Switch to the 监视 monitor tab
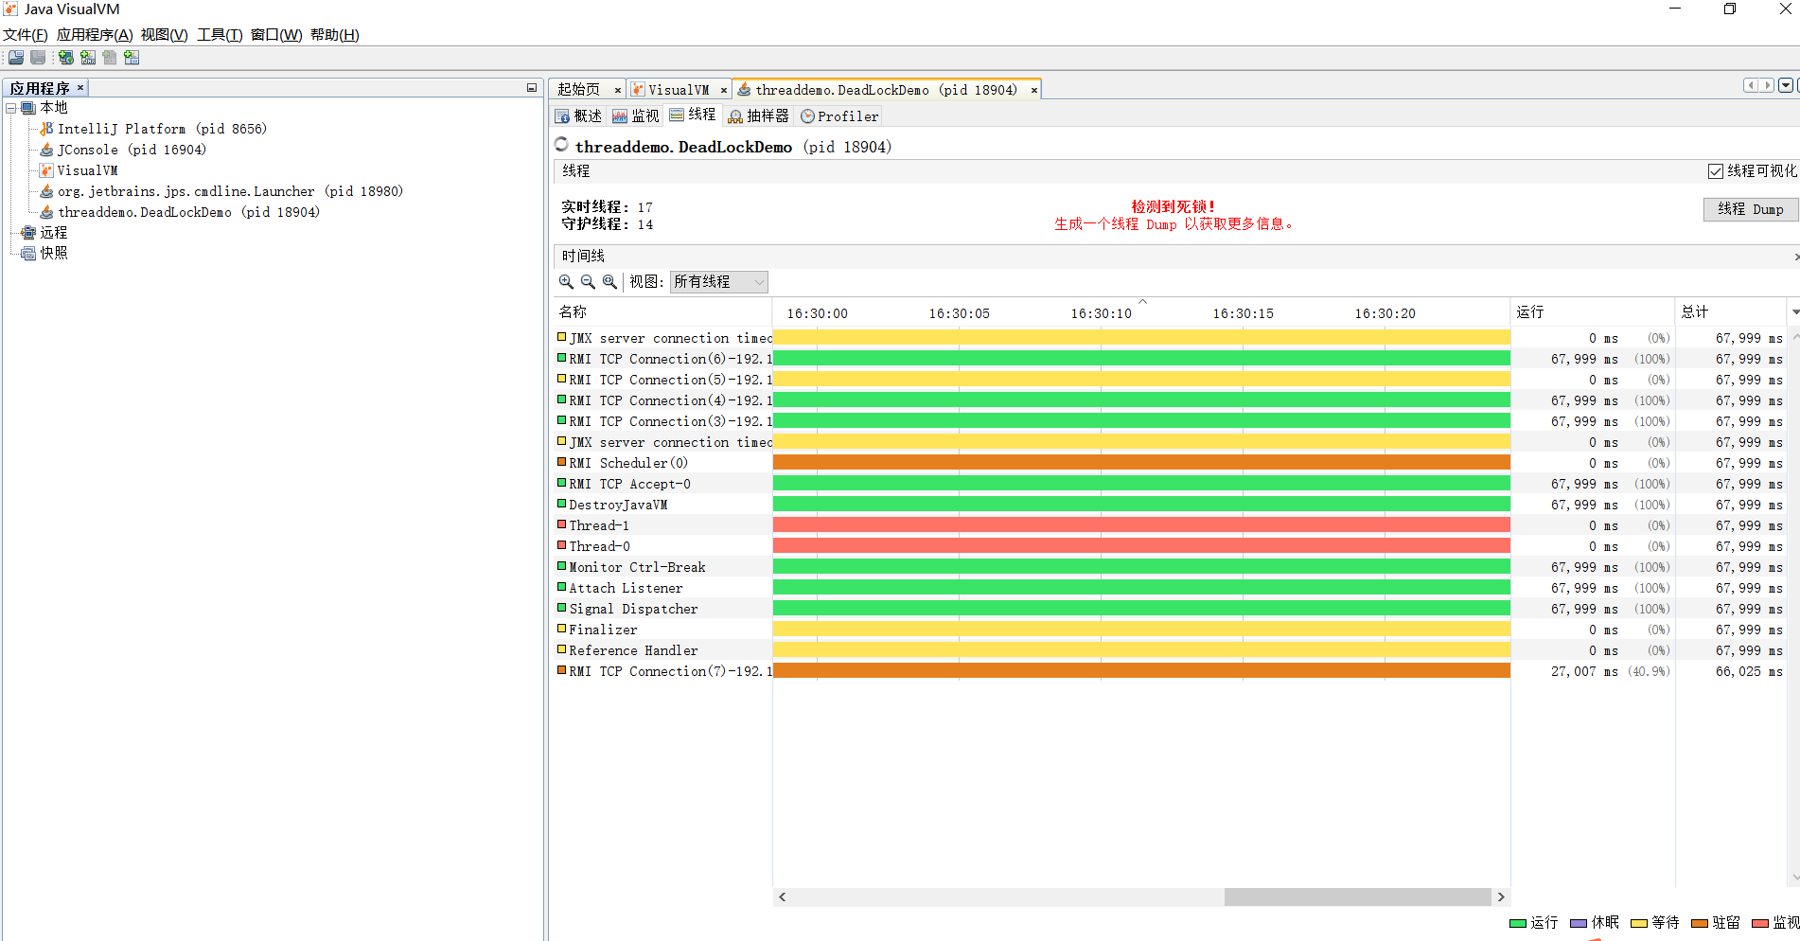Image resolution: width=1800 pixels, height=941 pixels. click(x=636, y=116)
